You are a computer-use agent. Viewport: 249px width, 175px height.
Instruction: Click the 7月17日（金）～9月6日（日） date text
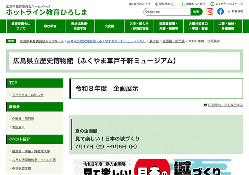106,147
